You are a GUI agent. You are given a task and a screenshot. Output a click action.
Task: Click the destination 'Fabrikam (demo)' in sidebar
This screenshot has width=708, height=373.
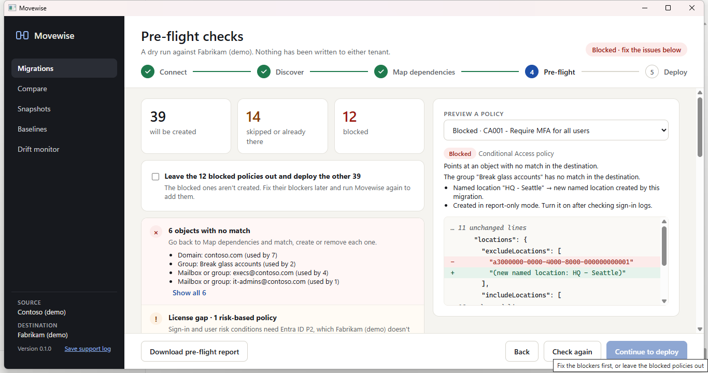click(43, 335)
